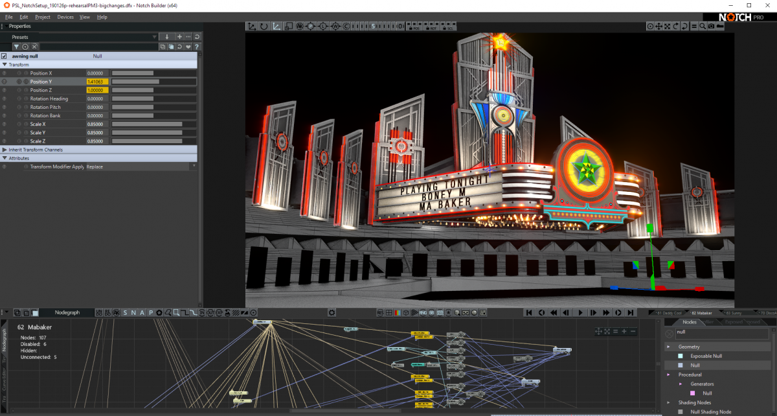The width and height of the screenshot is (777, 416).
Task: Click the highlighted graph-axes icon in viewport toolbar
Action: (275, 27)
